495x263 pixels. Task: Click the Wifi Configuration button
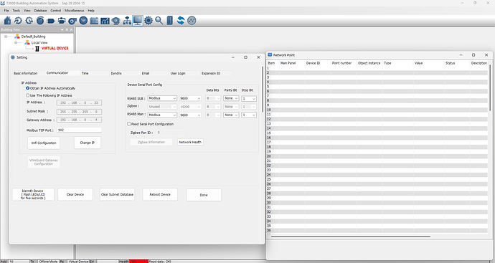point(44,143)
